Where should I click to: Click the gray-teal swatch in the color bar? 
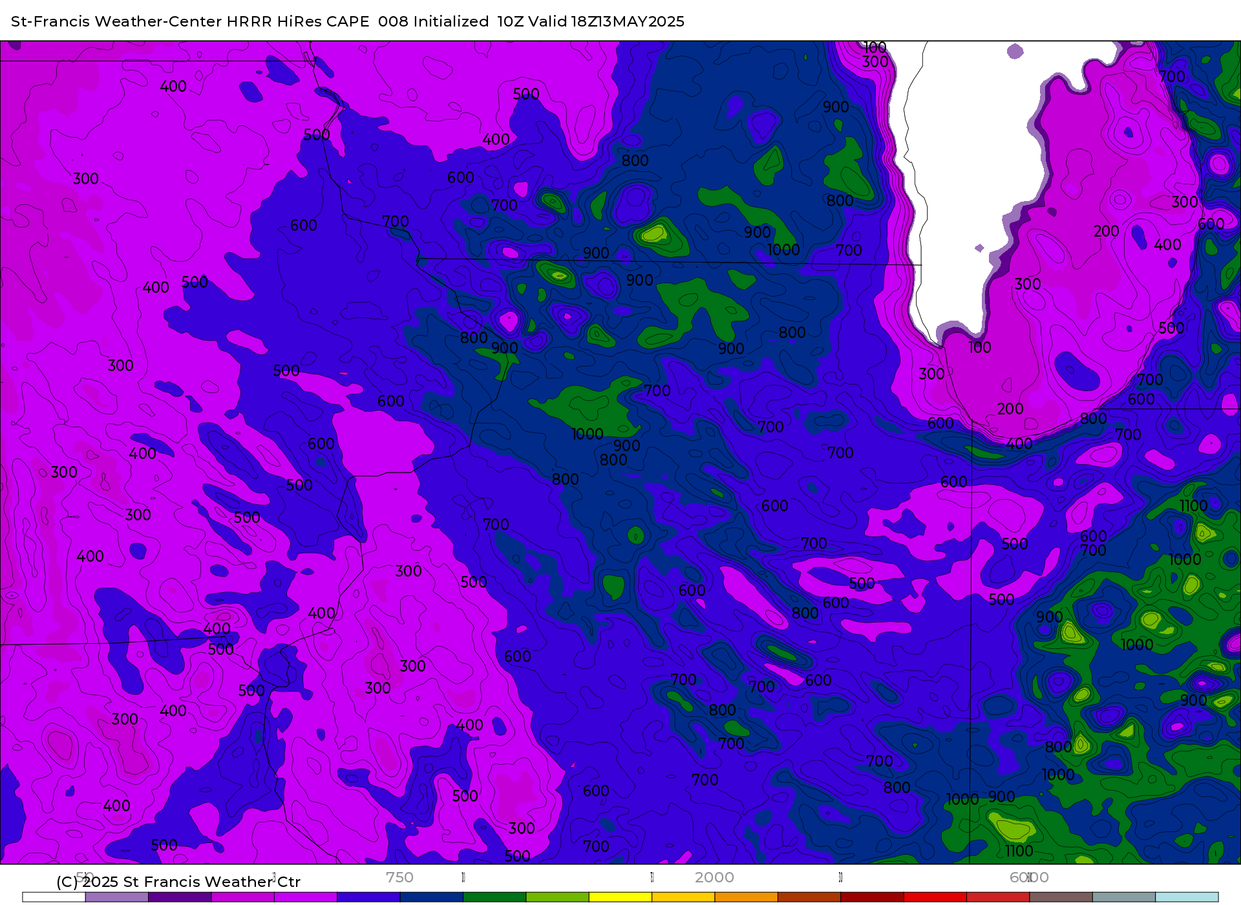pos(1124,897)
